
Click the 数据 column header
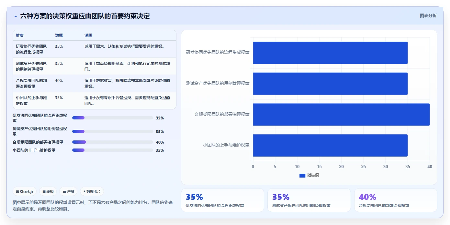59,36
